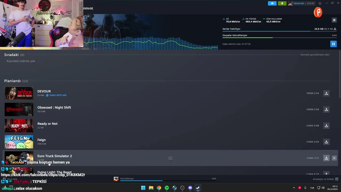Click Feign scheduled time CUMA 3:54
This screenshot has width=341, height=192.
click(312, 142)
